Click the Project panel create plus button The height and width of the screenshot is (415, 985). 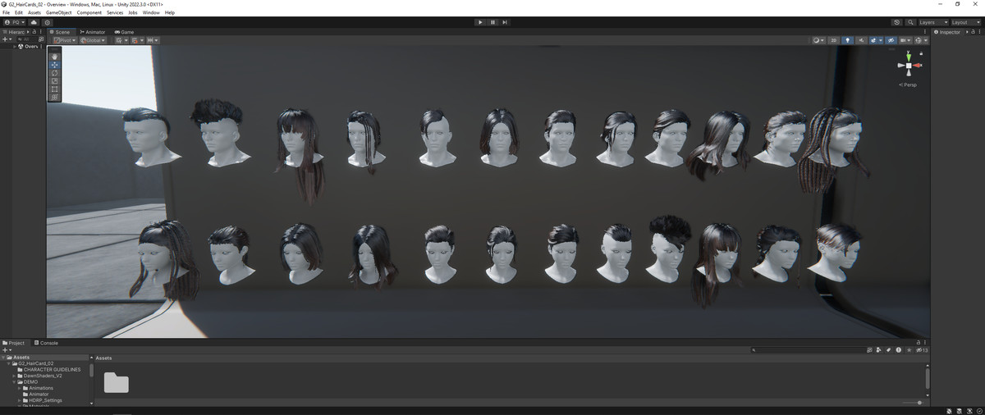coord(6,350)
